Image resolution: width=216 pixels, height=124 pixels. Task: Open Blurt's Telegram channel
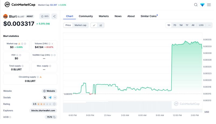pyautogui.click(x=50, y=98)
